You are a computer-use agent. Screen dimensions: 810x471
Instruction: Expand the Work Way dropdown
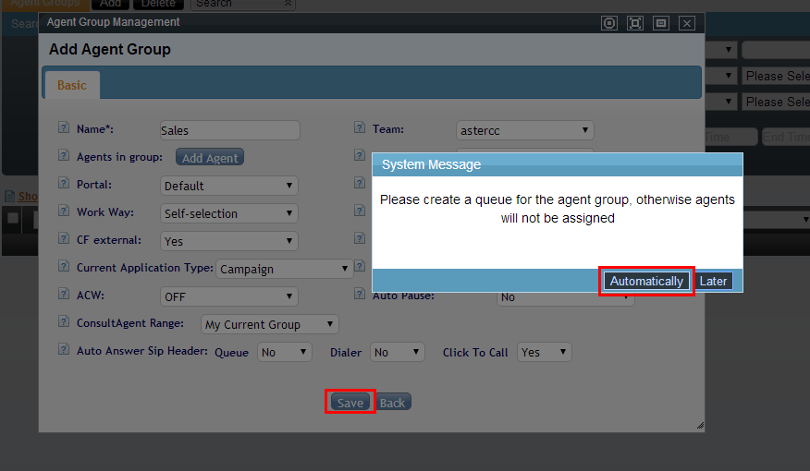click(228, 213)
